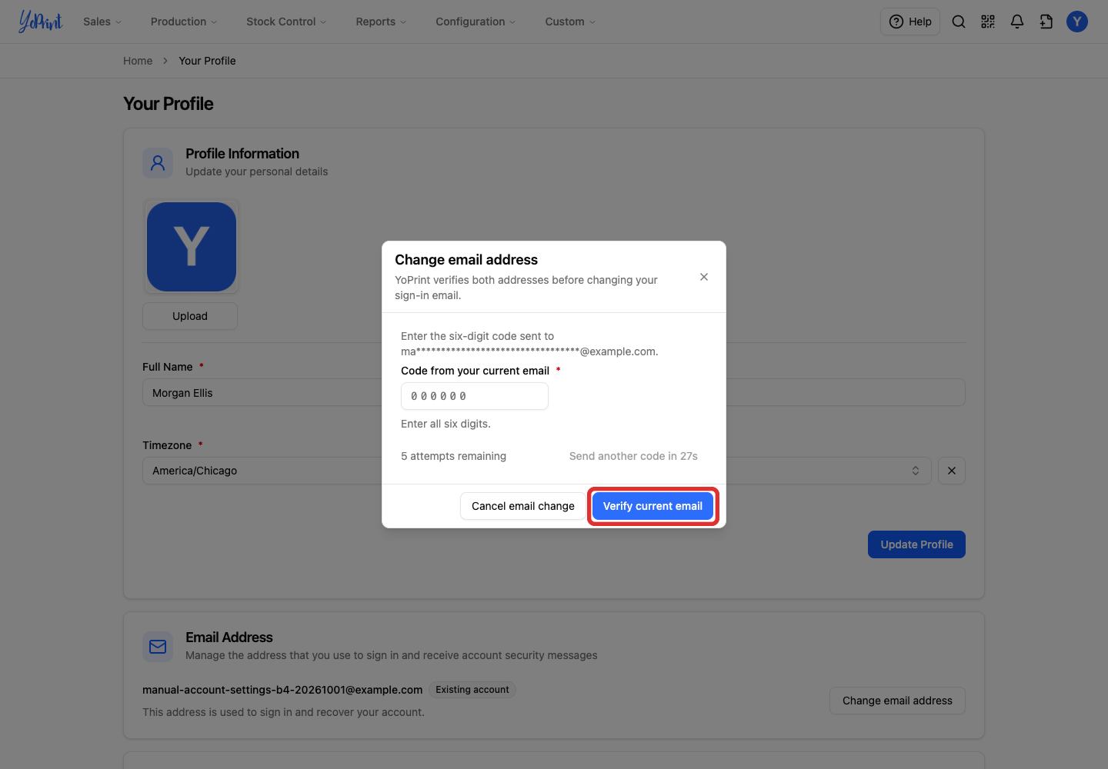Click Verify current email button
This screenshot has width=1108, height=769.
[x=652, y=506]
